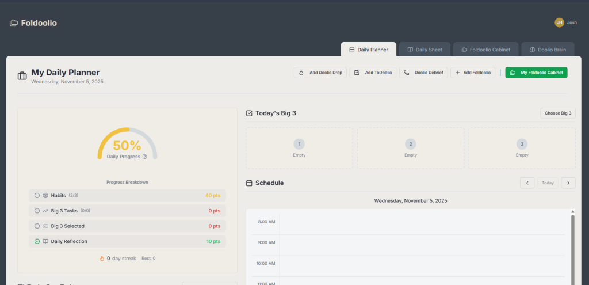The height and width of the screenshot is (285, 589).
Task: Click the Daily Reflection book icon
Action: 45,241
